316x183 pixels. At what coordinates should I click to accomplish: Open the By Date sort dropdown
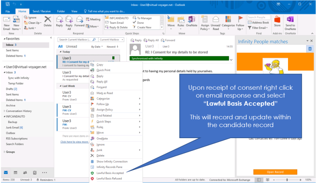pyautogui.click(x=97, y=46)
